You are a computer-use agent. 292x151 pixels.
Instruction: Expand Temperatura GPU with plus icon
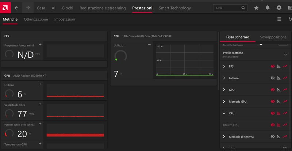(x=40, y=144)
